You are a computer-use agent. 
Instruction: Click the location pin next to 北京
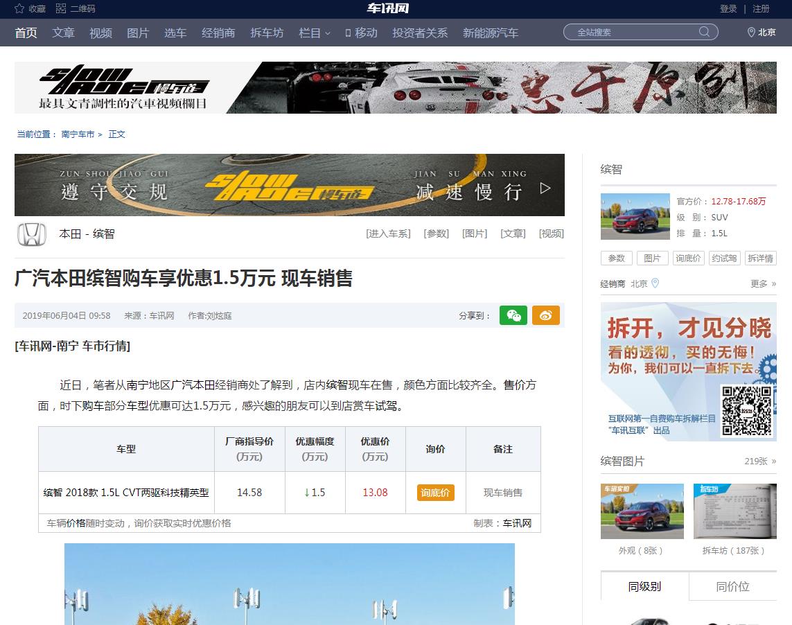[x=751, y=33]
